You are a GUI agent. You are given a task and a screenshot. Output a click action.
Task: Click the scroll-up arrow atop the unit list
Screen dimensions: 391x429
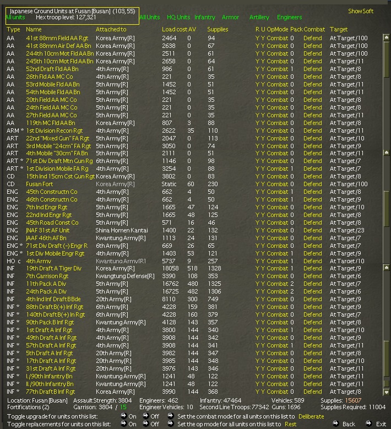387,37
